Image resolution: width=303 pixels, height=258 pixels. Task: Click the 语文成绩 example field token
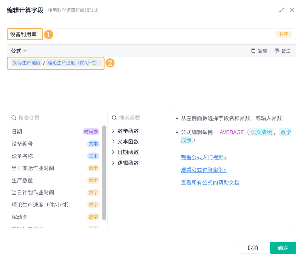click(x=261, y=132)
